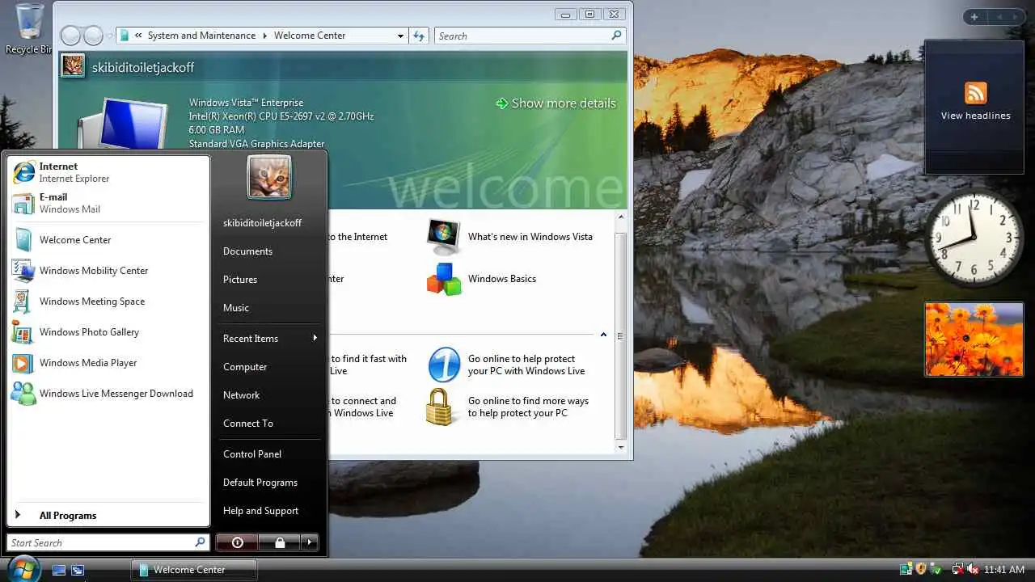
Task: Open Documents from Start menu
Action: (x=270, y=251)
